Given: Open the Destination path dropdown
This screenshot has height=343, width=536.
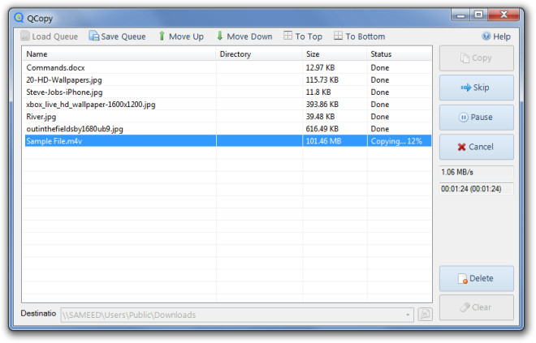Looking at the screenshot, I should coord(408,315).
